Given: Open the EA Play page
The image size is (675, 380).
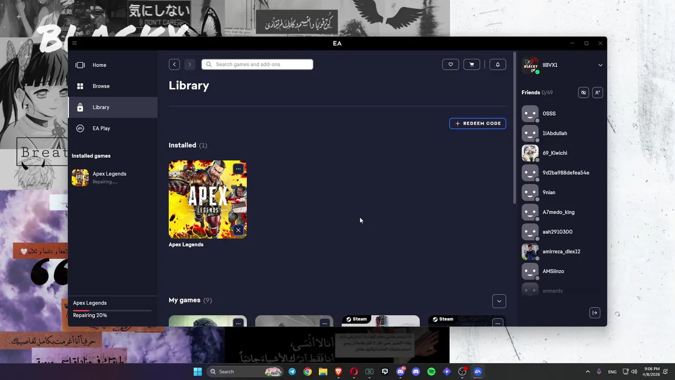Looking at the screenshot, I should point(113,128).
